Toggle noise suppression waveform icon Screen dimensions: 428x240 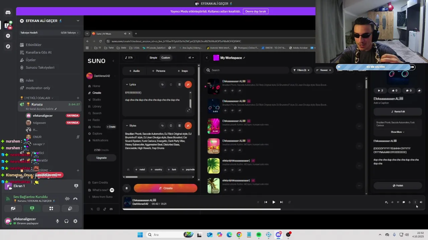point(67,199)
